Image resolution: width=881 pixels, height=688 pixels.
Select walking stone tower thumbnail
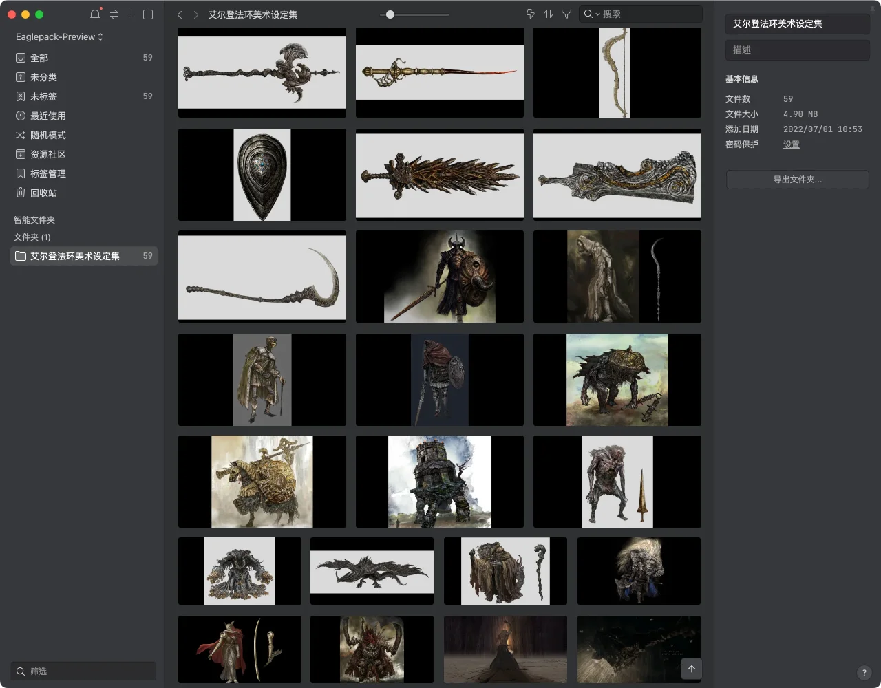[440, 482]
